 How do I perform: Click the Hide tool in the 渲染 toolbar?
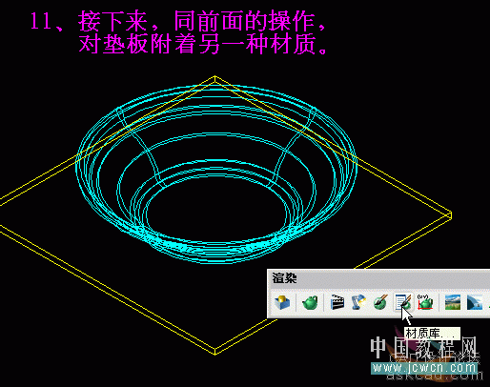[x=282, y=302]
